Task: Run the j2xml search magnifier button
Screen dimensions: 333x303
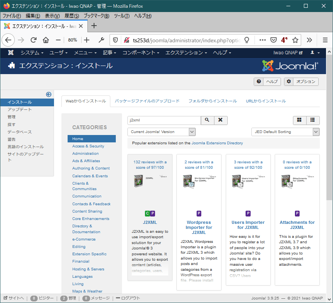Action: [x=207, y=120]
